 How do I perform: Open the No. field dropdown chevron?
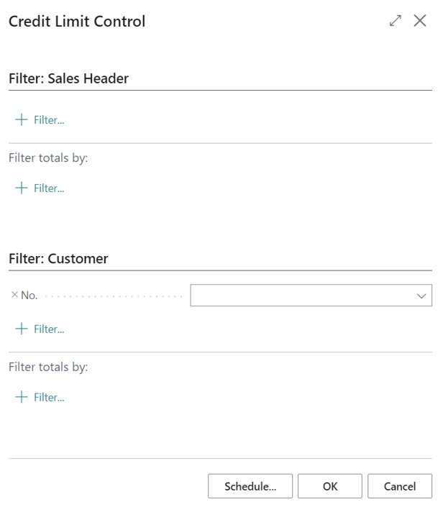[421, 296]
